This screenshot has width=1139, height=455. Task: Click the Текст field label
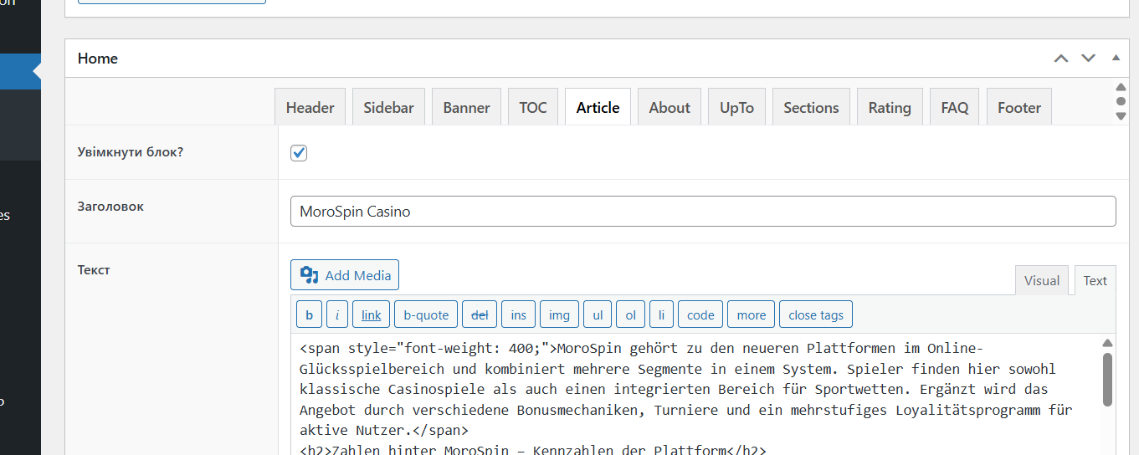click(x=94, y=270)
